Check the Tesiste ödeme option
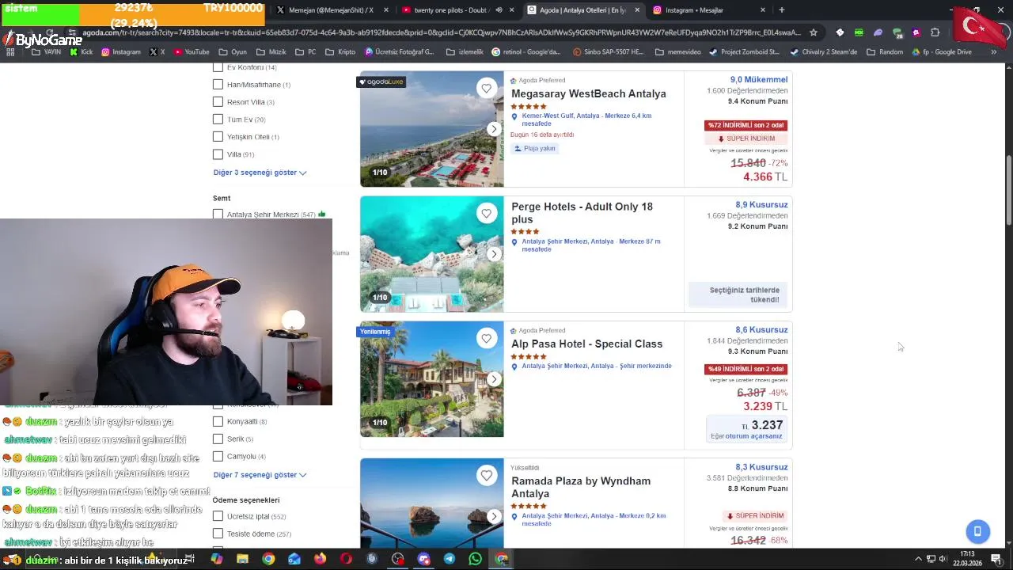1013x570 pixels. [x=218, y=534]
